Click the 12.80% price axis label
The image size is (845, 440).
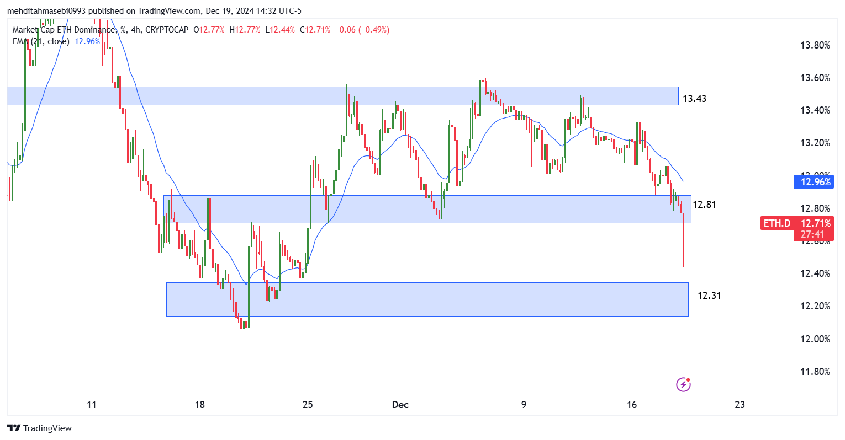point(815,208)
